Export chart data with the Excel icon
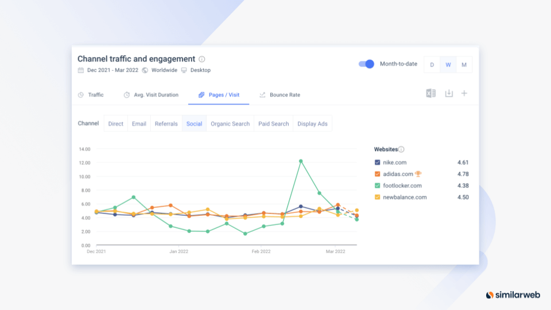The height and width of the screenshot is (310, 551). click(431, 93)
